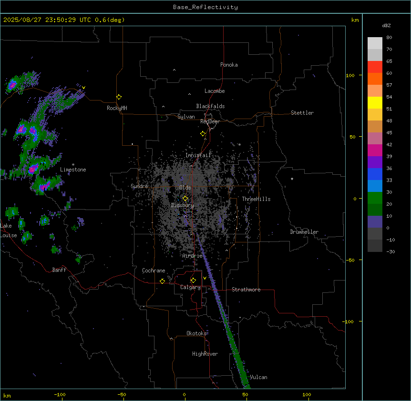This screenshot has height=401, width=411.
Task: Select the Banff label
Action: (x=59, y=270)
